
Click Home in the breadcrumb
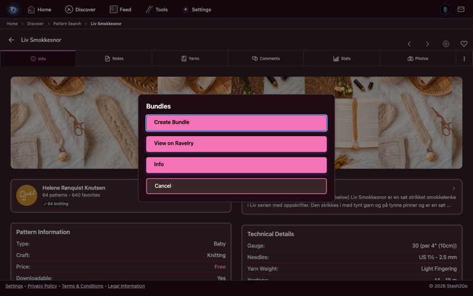tap(12, 24)
